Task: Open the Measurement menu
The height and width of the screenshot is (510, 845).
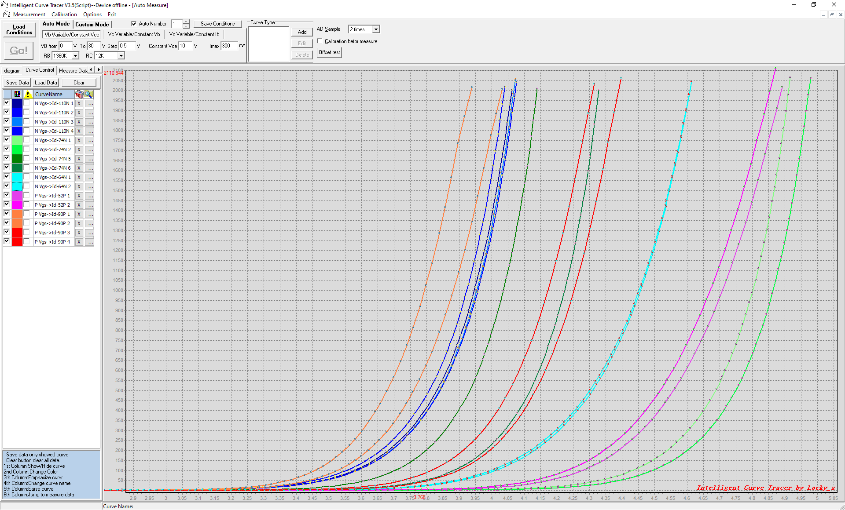Action: pyautogui.click(x=29, y=15)
